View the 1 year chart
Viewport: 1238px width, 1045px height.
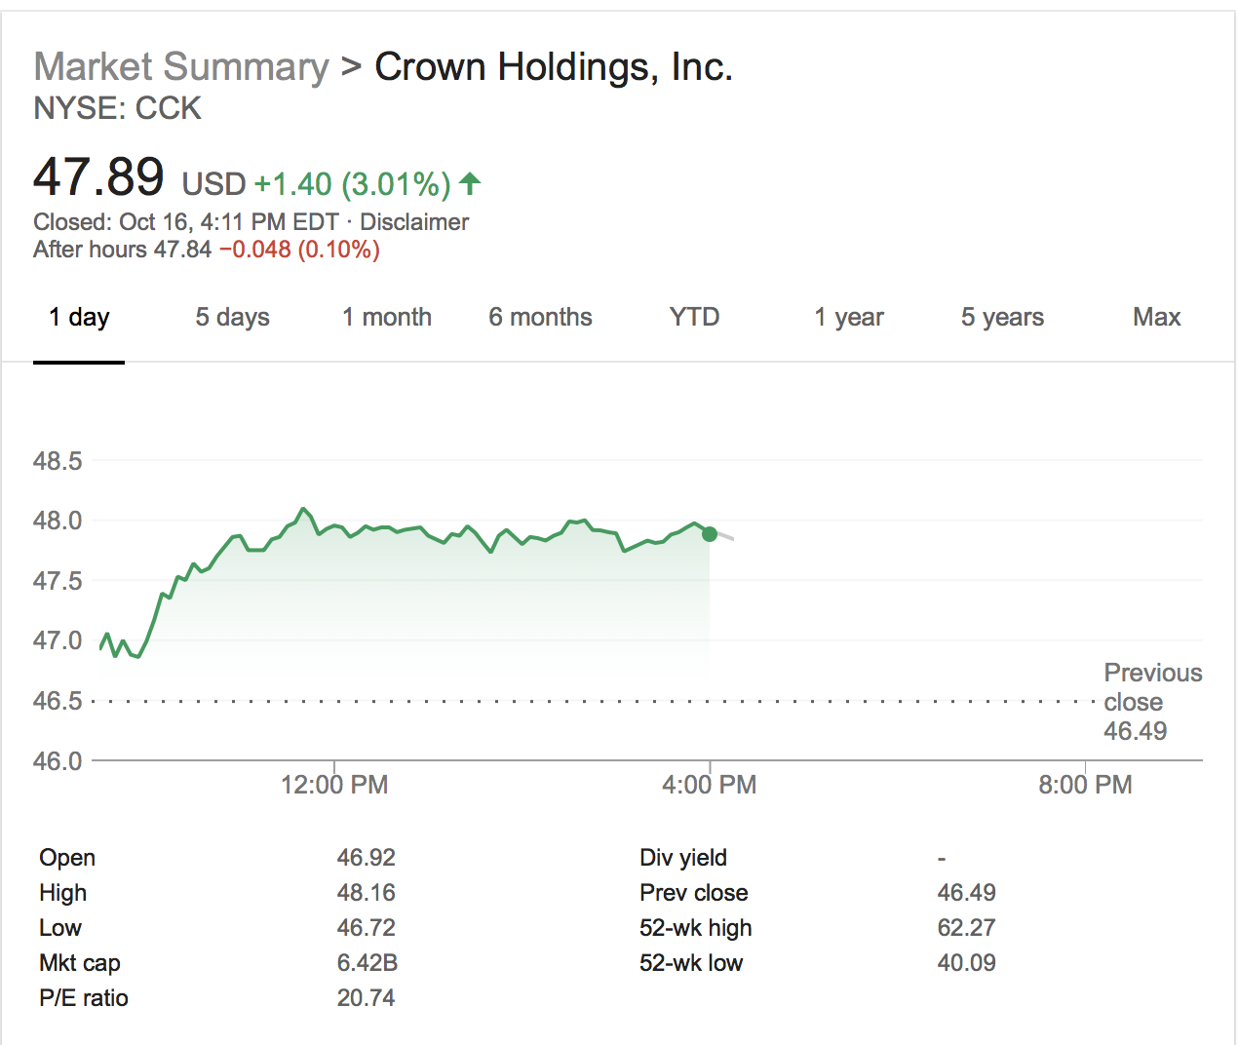(848, 317)
